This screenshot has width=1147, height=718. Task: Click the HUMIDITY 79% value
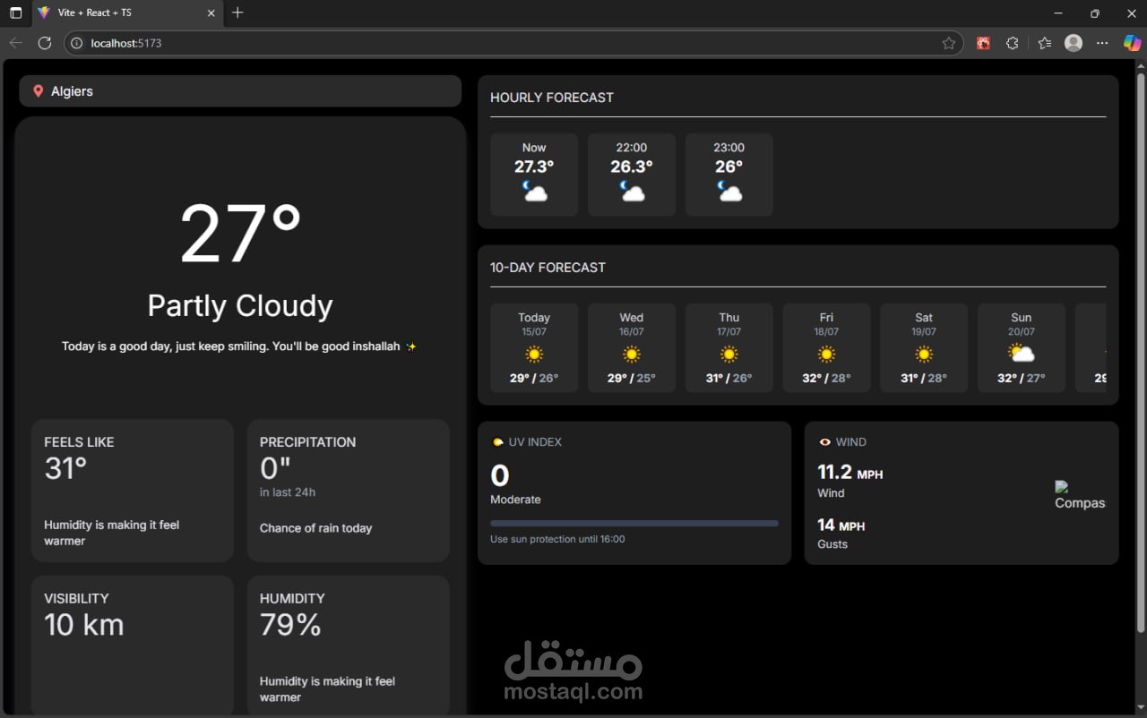[290, 625]
